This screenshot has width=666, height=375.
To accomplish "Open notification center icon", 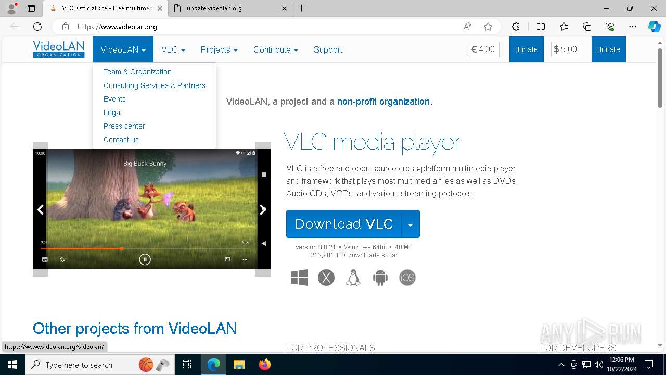I will coord(649,365).
